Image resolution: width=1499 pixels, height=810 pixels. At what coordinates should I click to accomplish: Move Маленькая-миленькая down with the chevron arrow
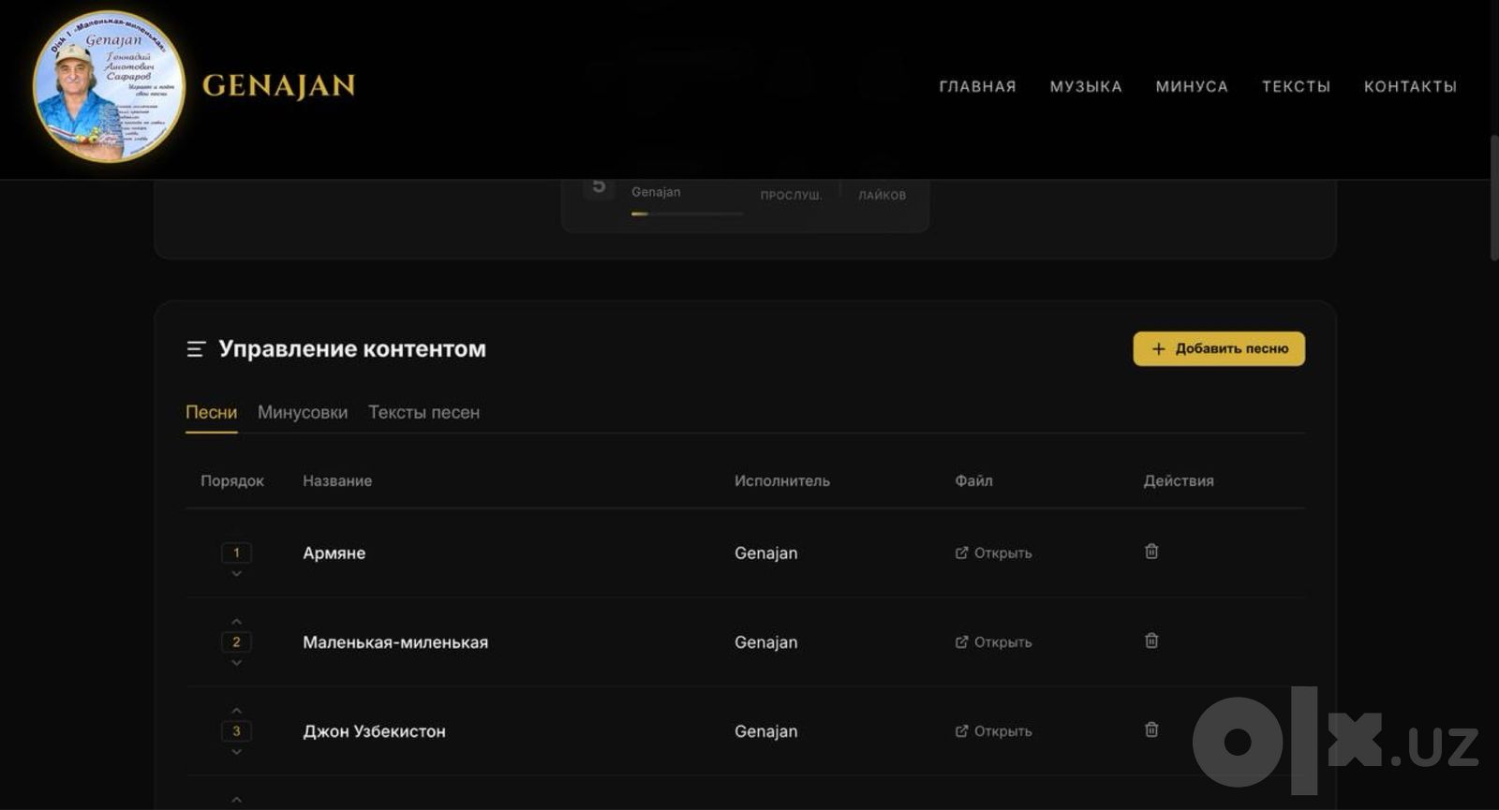236,663
